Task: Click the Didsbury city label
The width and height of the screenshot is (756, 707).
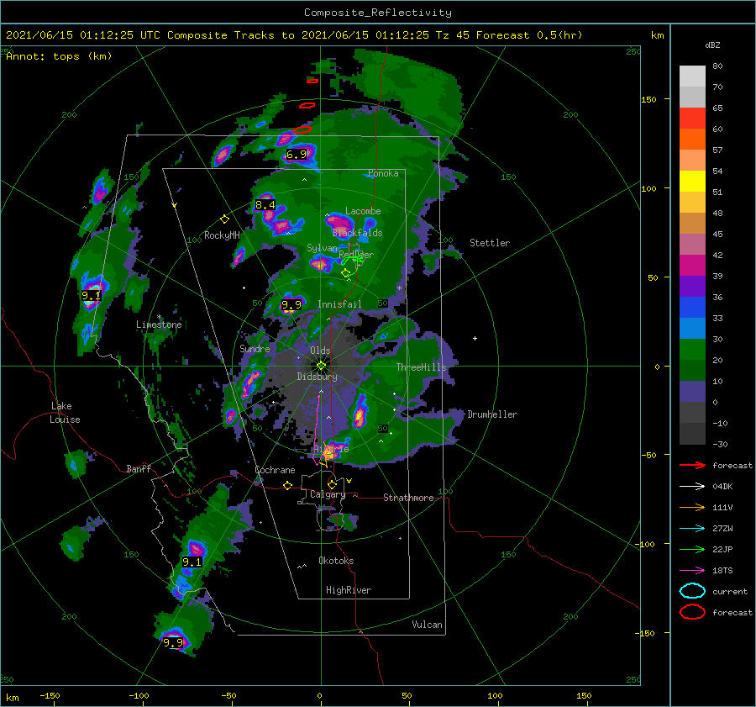Action: (317, 377)
